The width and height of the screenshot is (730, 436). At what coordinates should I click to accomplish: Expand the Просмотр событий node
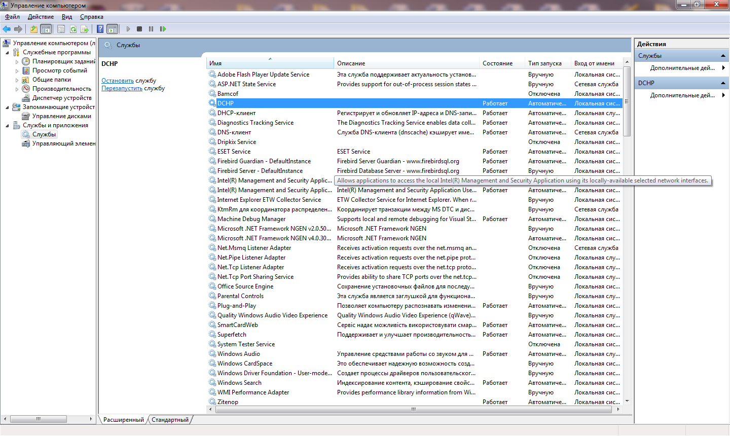pyautogui.click(x=17, y=70)
